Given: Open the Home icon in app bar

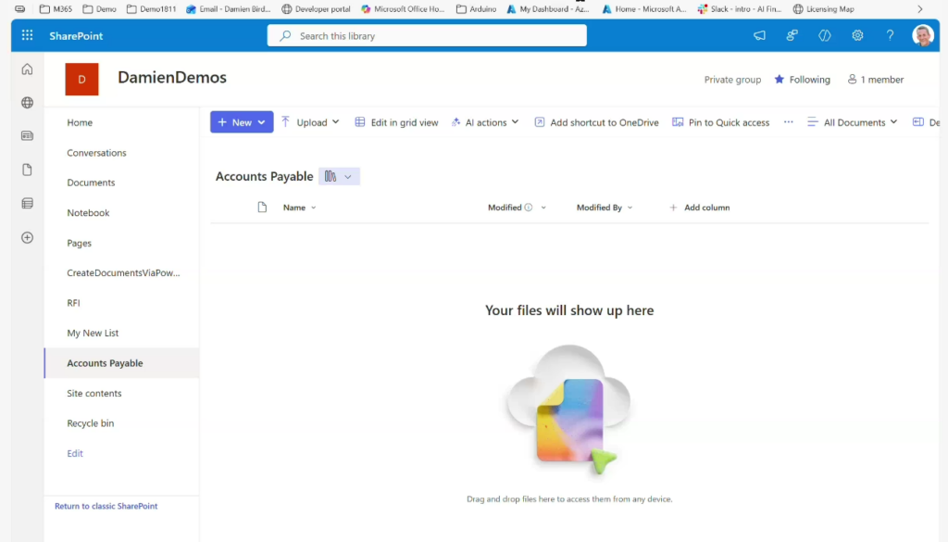Looking at the screenshot, I should click(x=27, y=69).
